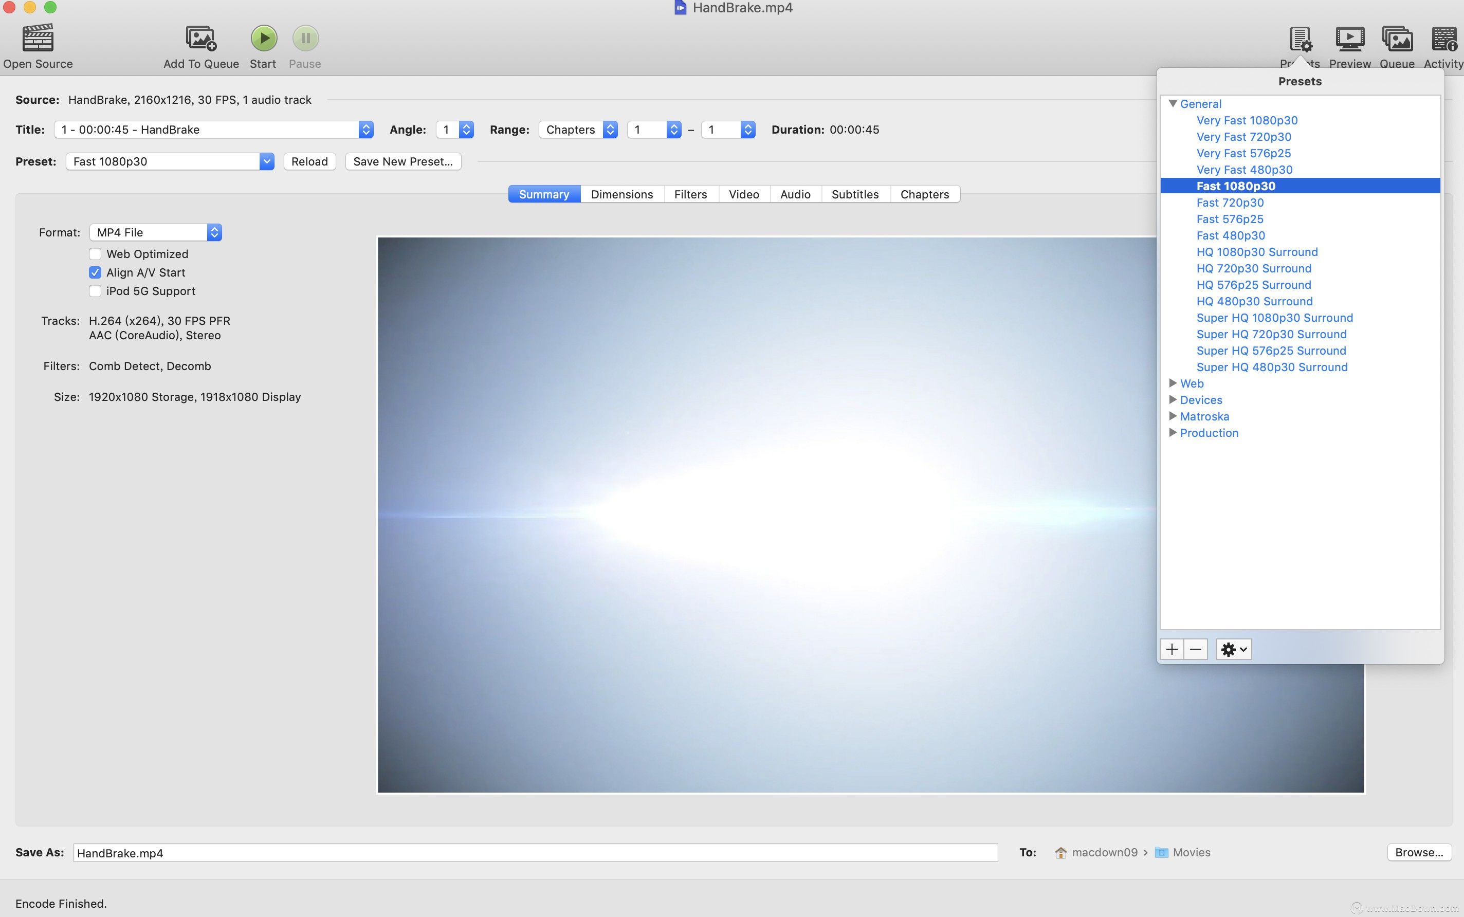Switch to the Video tab
This screenshot has height=917, width=1464.
pyautogui.click(x=743, y=193)
